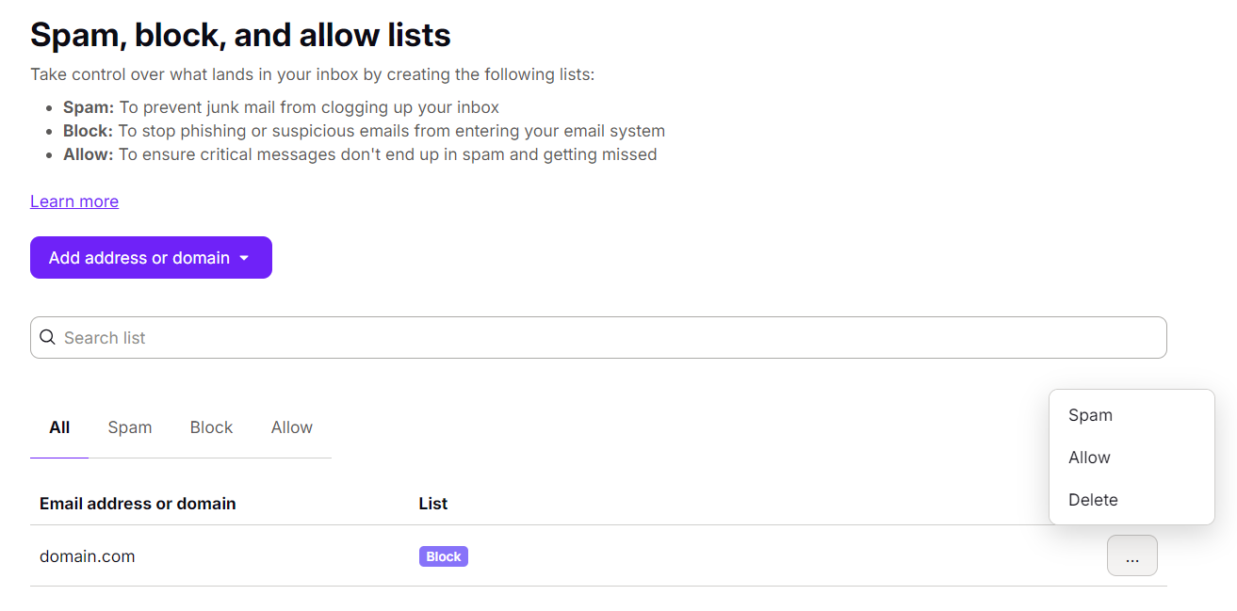This screenshot has width=1237, height=611.
Task: Choose Spam in the popup menu
Action: tap(1090, 415)
